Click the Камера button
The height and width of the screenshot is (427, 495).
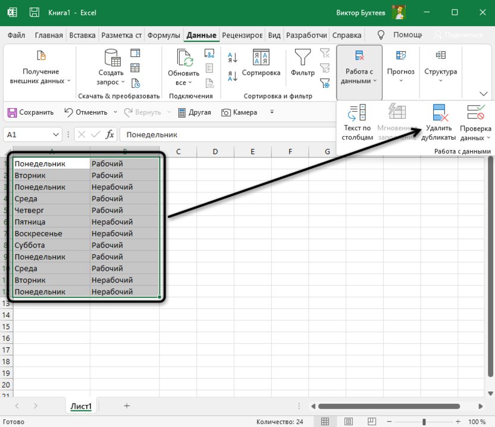pos(239,112)
